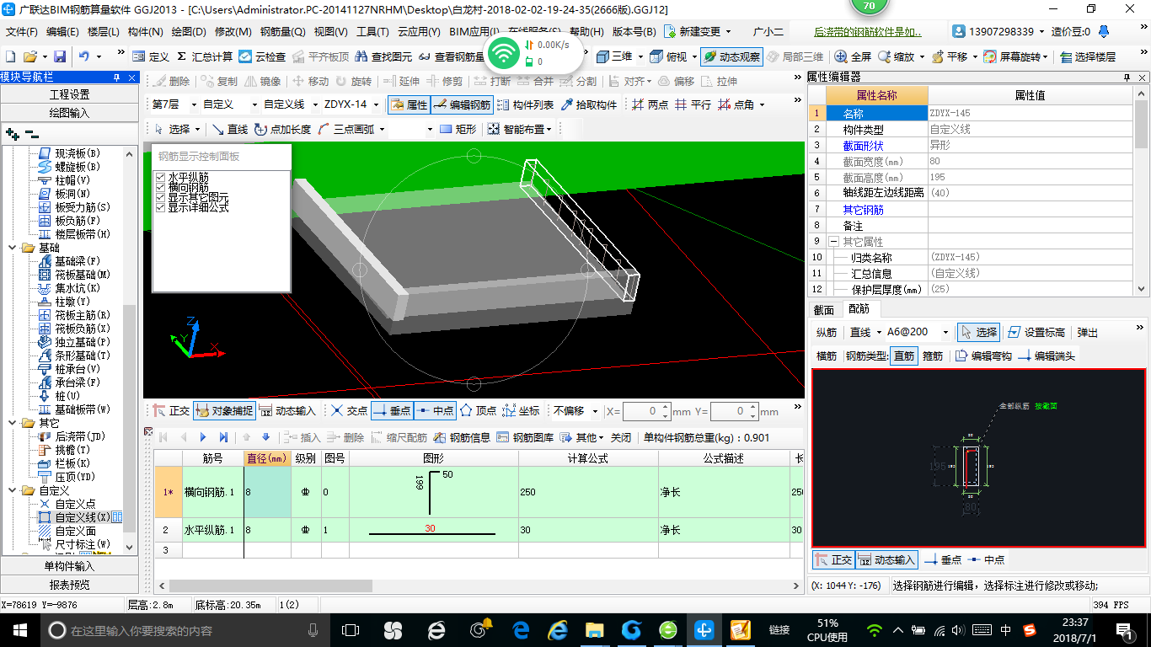Toggle 显示详细公式 checkbox
This screenshot has width=1151, height=647.
point(161,207)
